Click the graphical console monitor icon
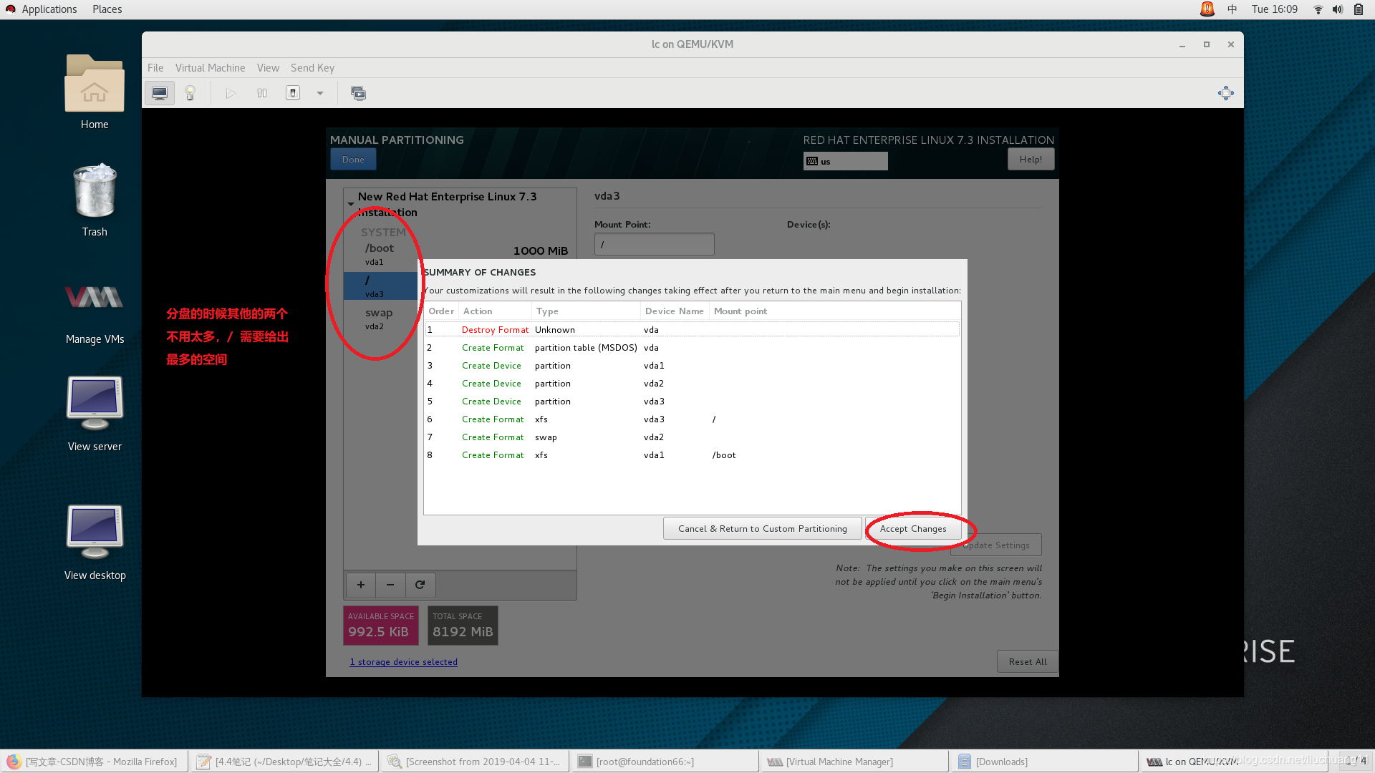Image resolution: width=1375 pixels, height=773 pixels. click(x=160, y=93)
